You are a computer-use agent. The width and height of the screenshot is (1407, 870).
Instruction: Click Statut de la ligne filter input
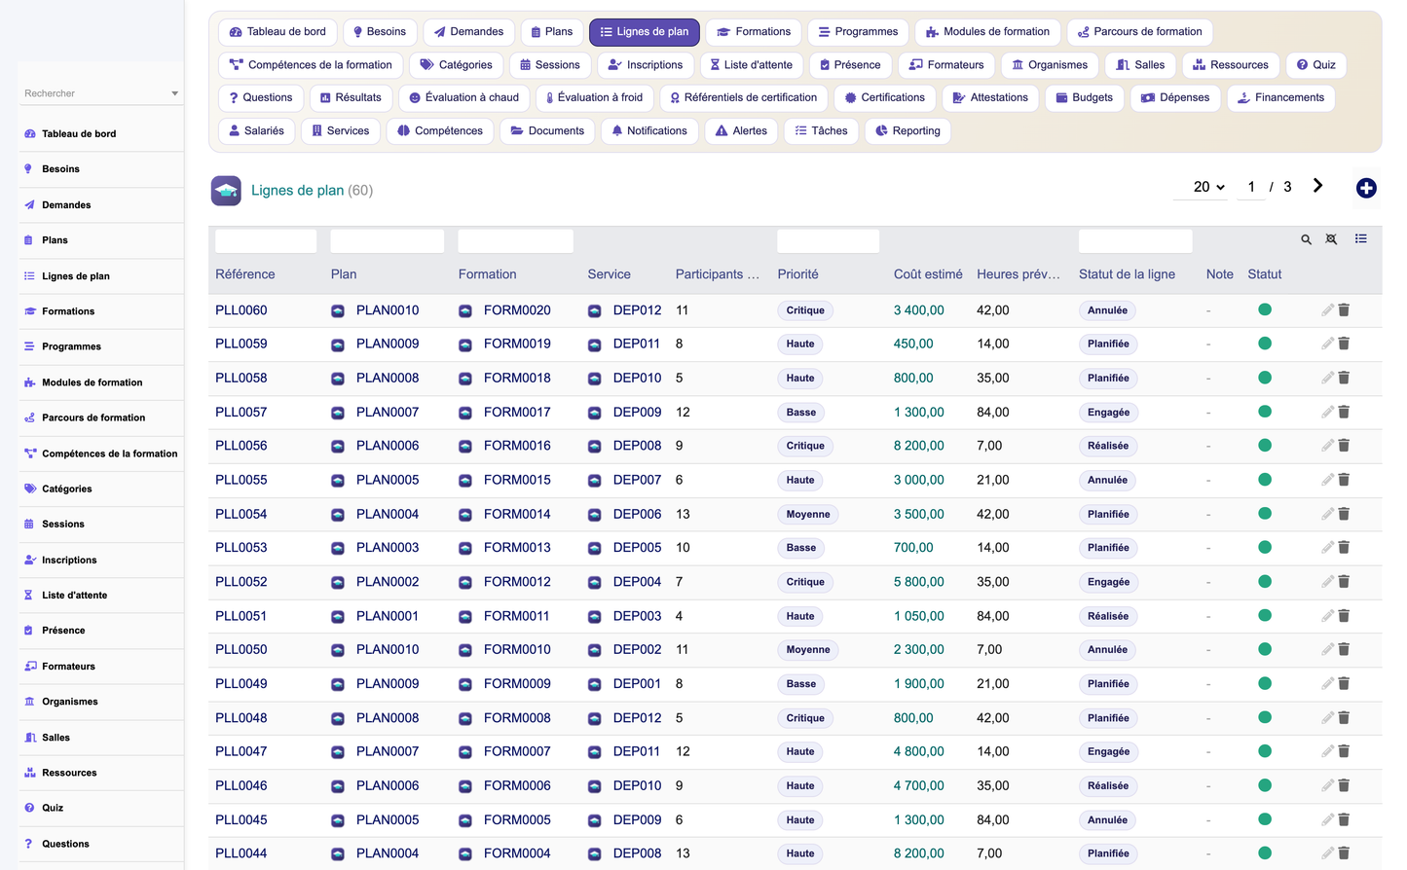(1135, 240)
